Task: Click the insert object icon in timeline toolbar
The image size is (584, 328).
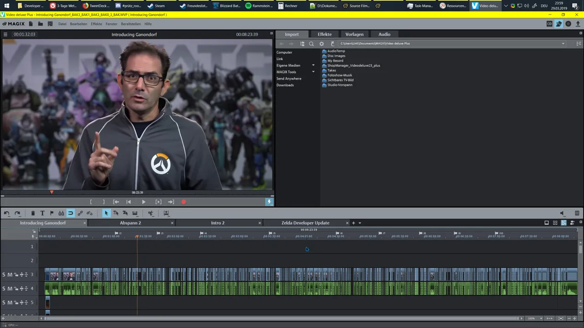Action: [166, 213]
